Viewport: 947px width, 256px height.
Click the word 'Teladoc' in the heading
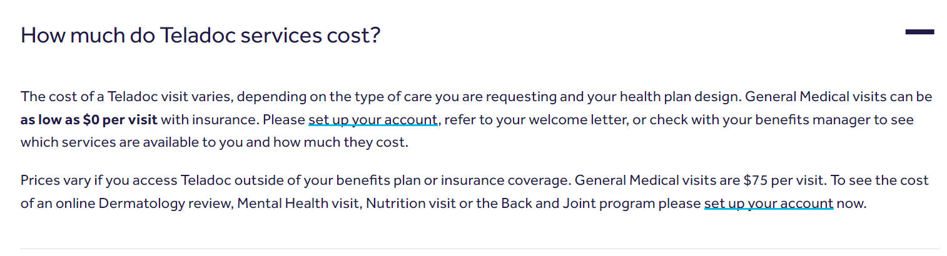(x=198, y=35)
